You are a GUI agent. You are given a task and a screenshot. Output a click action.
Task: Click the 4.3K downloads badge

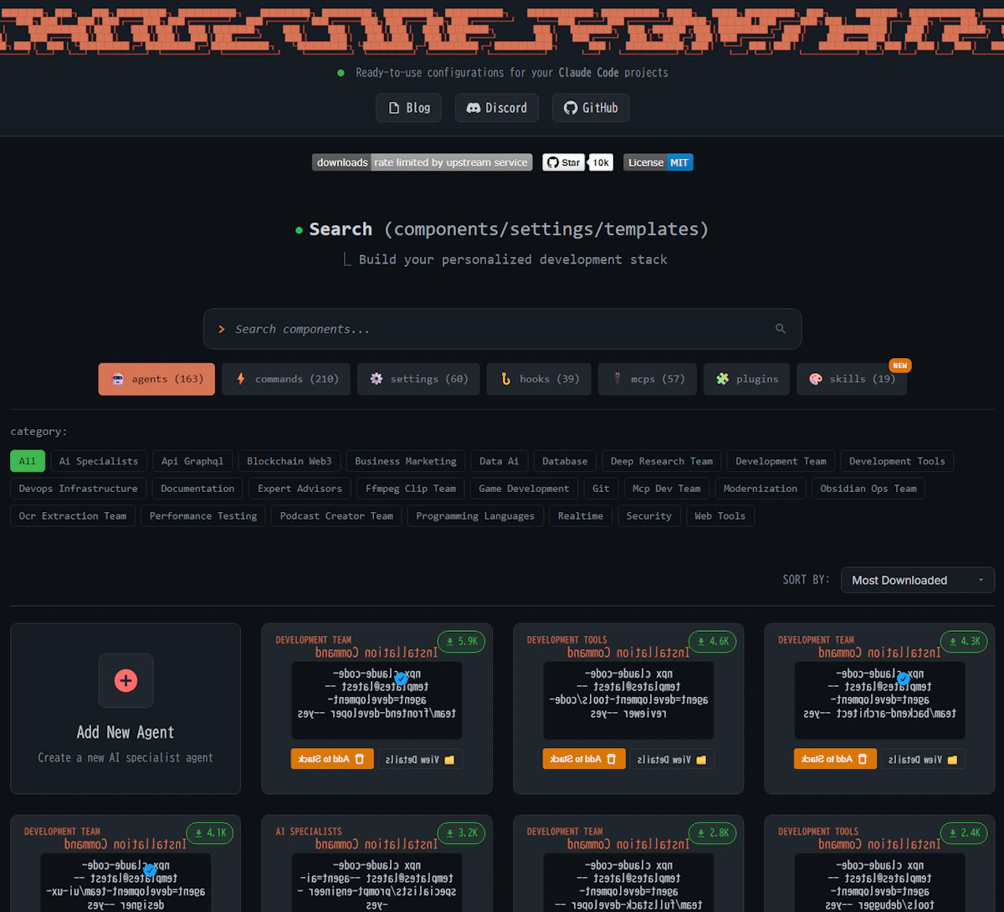click(964, 642)
